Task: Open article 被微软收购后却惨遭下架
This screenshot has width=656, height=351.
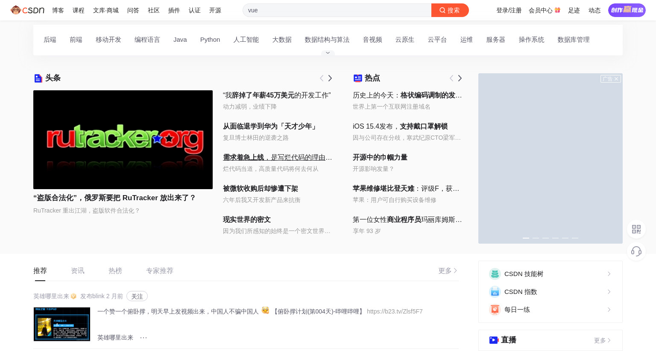Action: pyautogui.click(x=261, y=188)
